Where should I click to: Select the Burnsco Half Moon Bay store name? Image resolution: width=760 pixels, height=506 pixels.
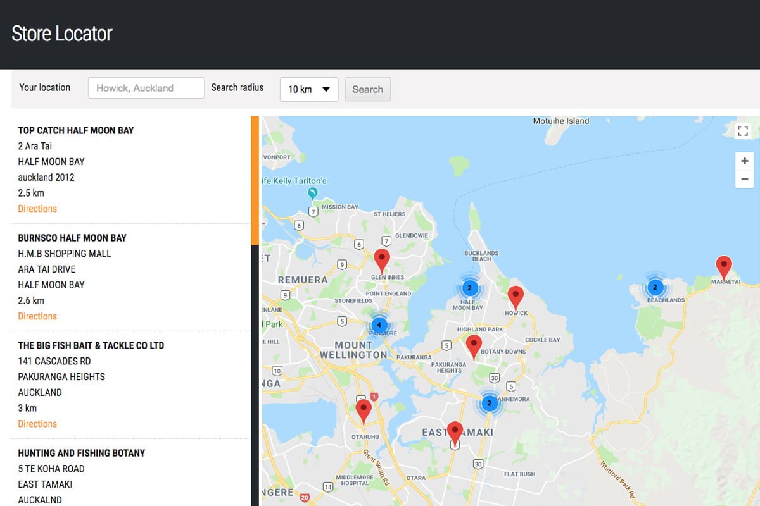click(x=72, y=238)
